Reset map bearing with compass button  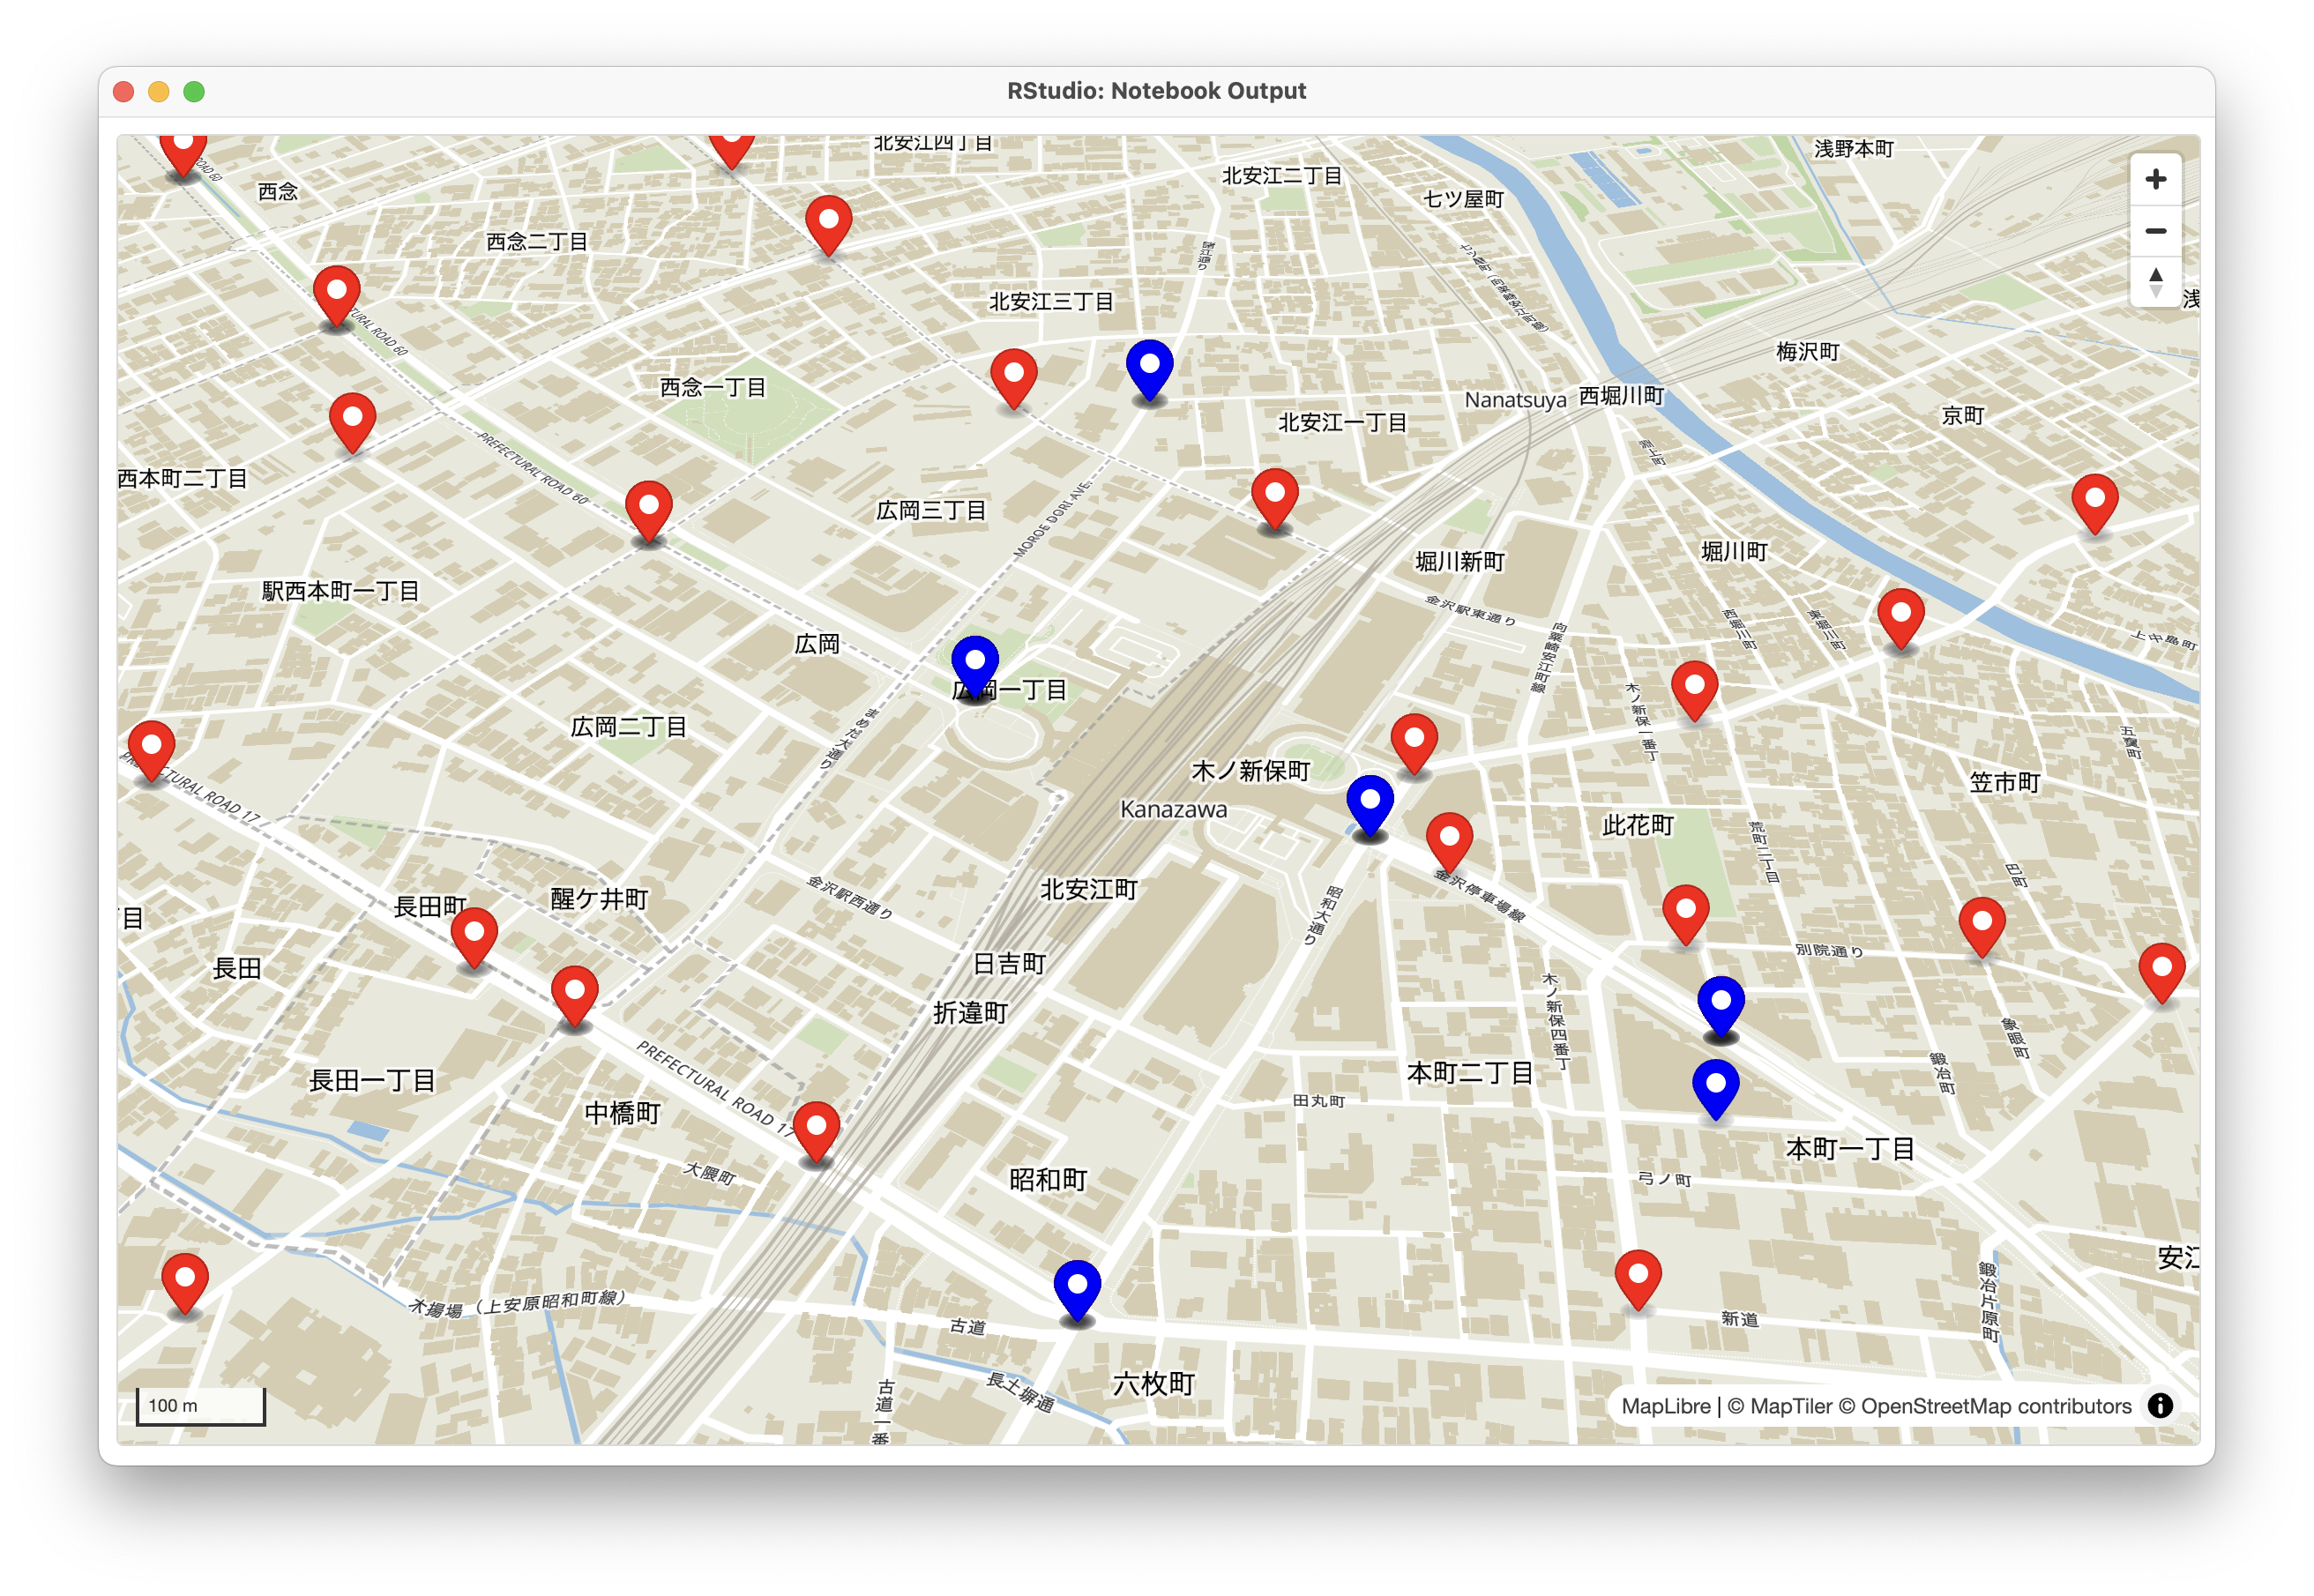tap(2155, 281)
